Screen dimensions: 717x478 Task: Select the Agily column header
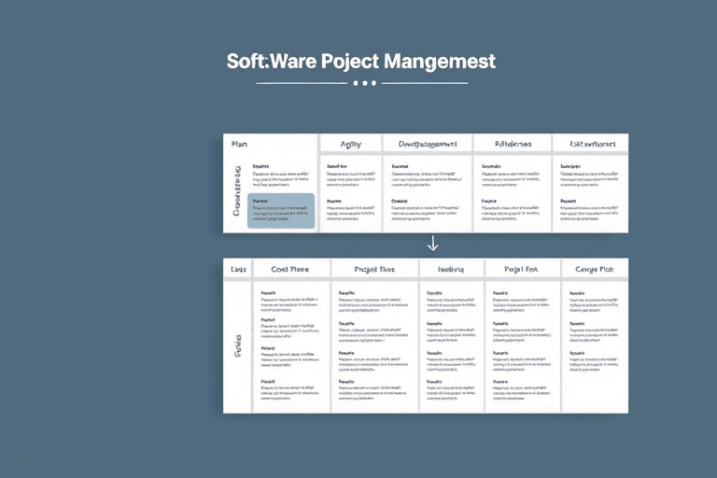[x=351, y=144]
